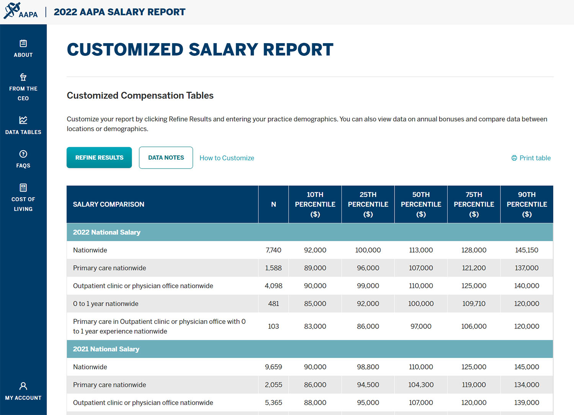Screen dimensions: 574x415
Task: Click the 10th Percentile column header
Action: 315,204
